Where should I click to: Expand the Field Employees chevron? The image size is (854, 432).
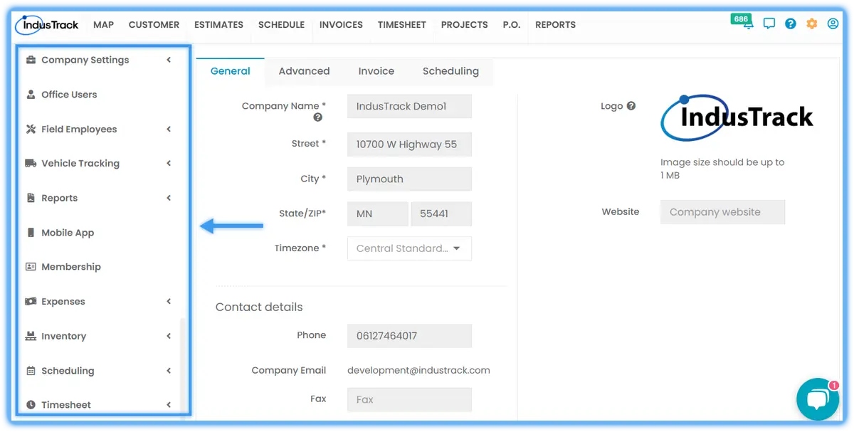coord(169,129)
